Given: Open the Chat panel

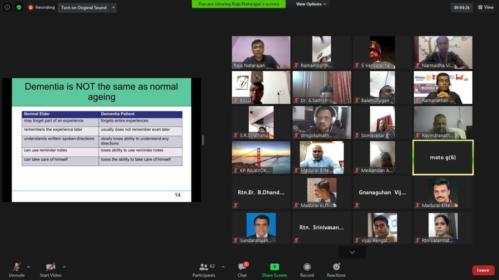Looking at the screenshot, I should coord(242,270).
